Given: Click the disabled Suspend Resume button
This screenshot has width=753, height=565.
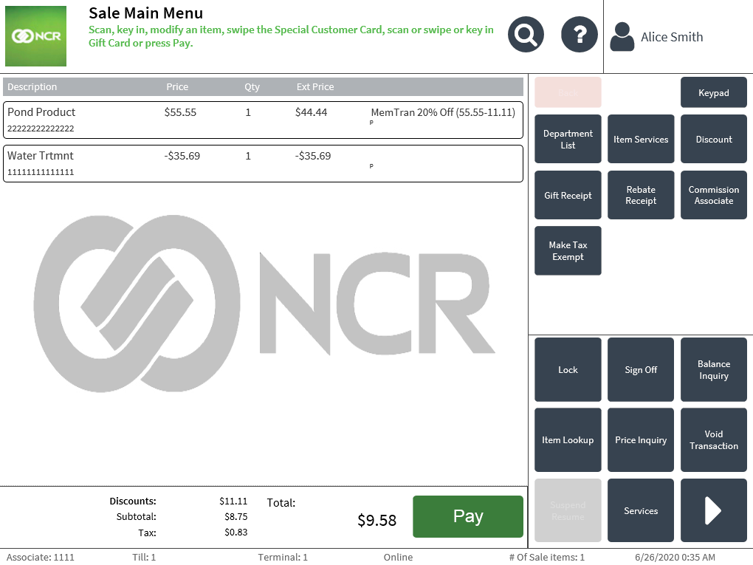Looking at the screenshot, I should click(x=568, y=510).
